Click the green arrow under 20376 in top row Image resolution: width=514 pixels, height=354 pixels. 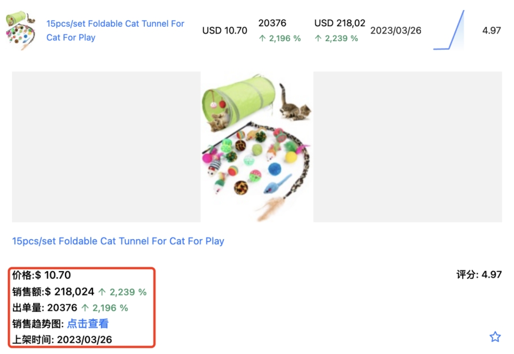[x=262, y=39]
